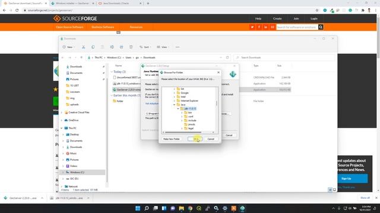Click the Cut icon in Explorer toolbar
Screen dimensions: 380x213
83,47
